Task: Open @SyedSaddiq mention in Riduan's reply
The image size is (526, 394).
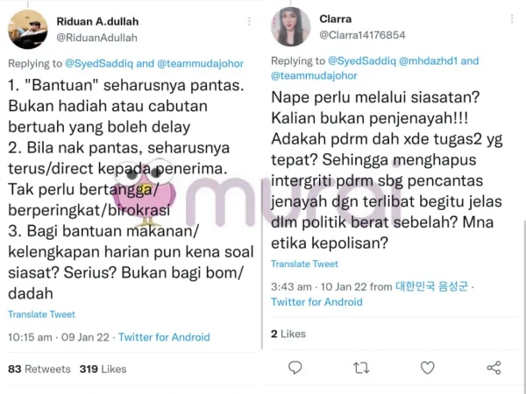Action: coord(99,63)
